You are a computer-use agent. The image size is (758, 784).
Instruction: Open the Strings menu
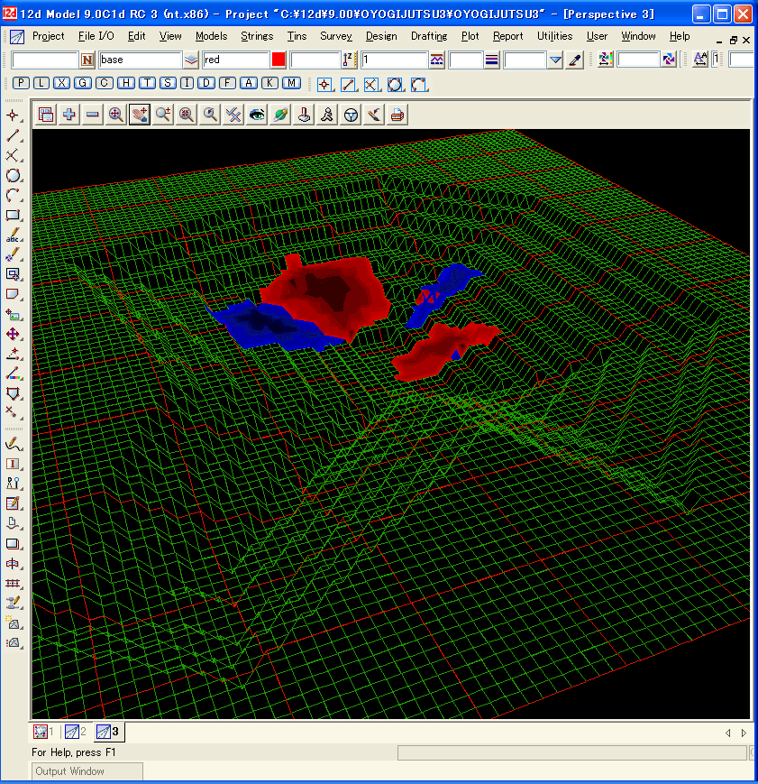click(x=257, y=36)
